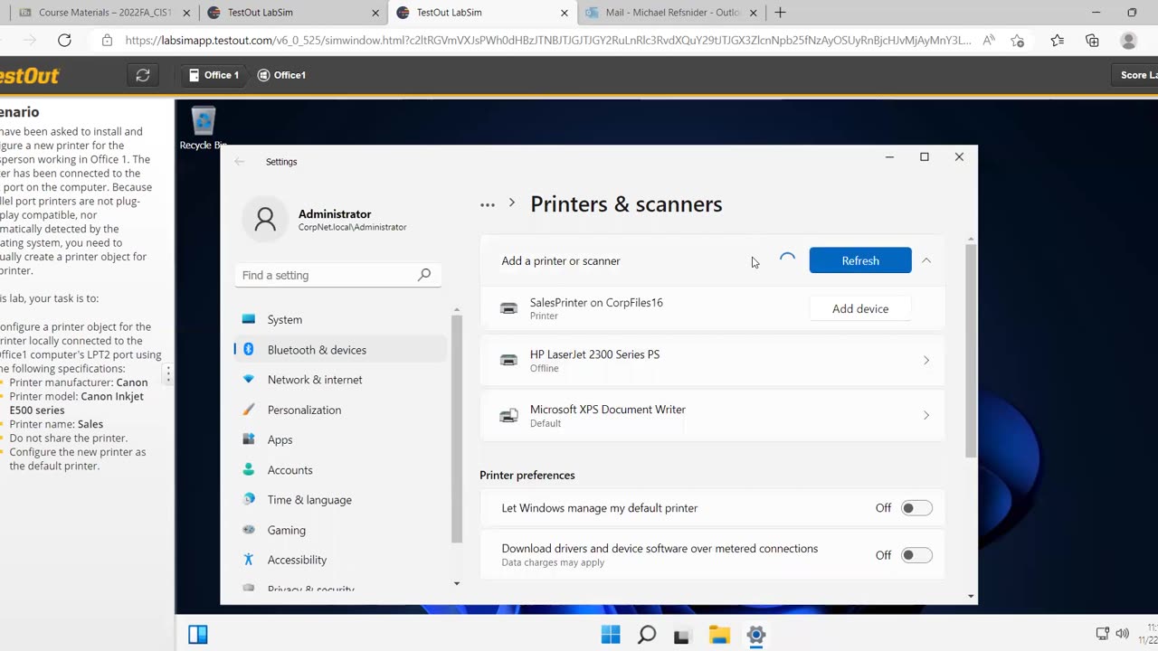Click the breadcrumb ellipsis button

coord(488,204)
